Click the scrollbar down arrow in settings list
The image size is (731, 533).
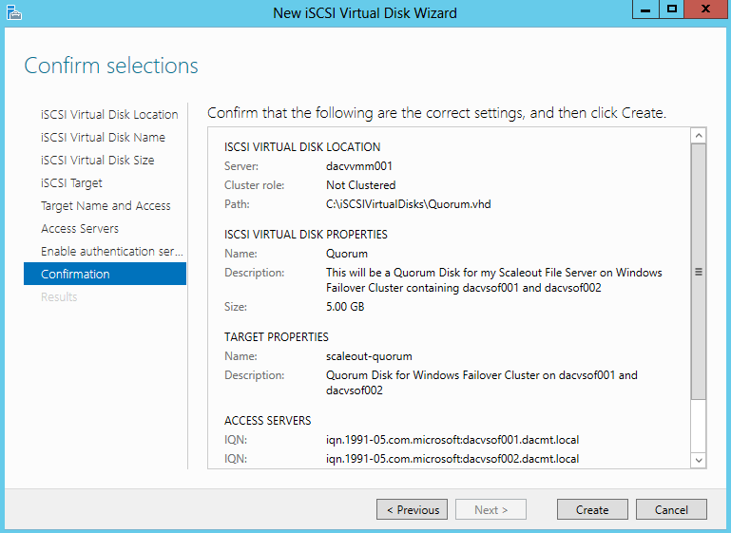[699, 460]
